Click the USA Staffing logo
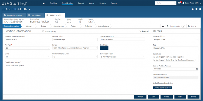The image size is (203, 101). click(14, 4)
